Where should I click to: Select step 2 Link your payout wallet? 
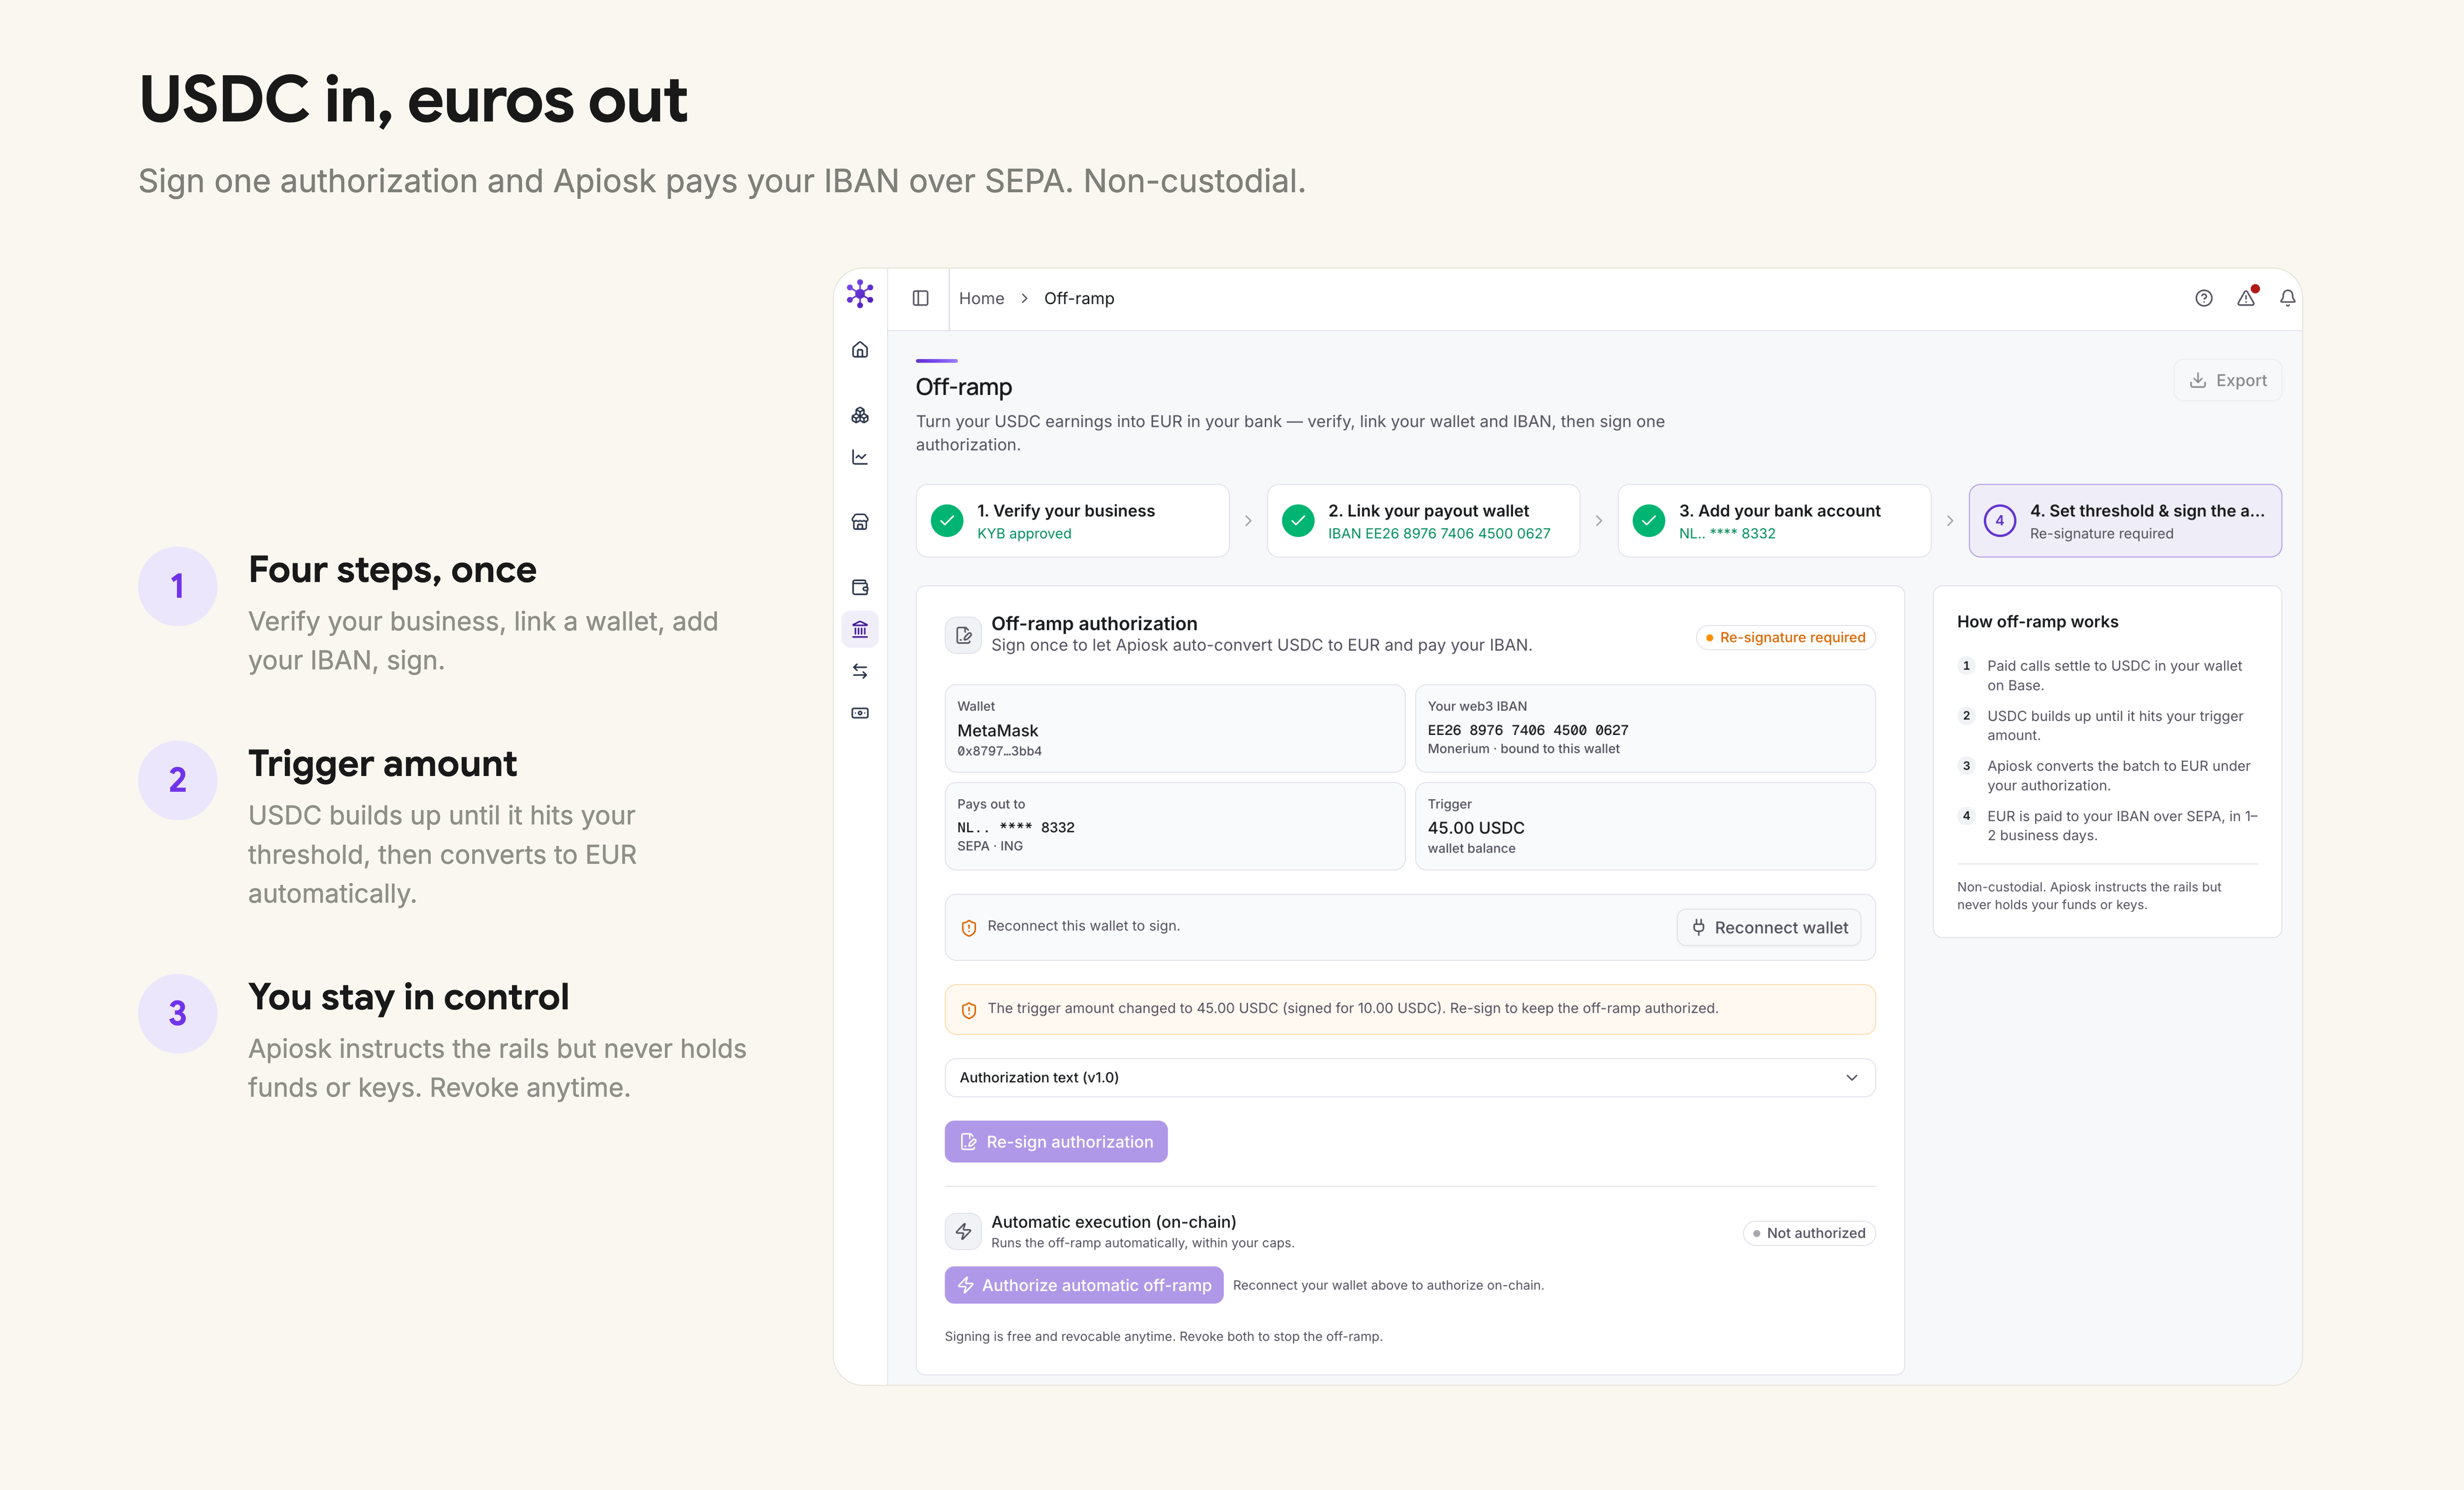[1423, 521]
